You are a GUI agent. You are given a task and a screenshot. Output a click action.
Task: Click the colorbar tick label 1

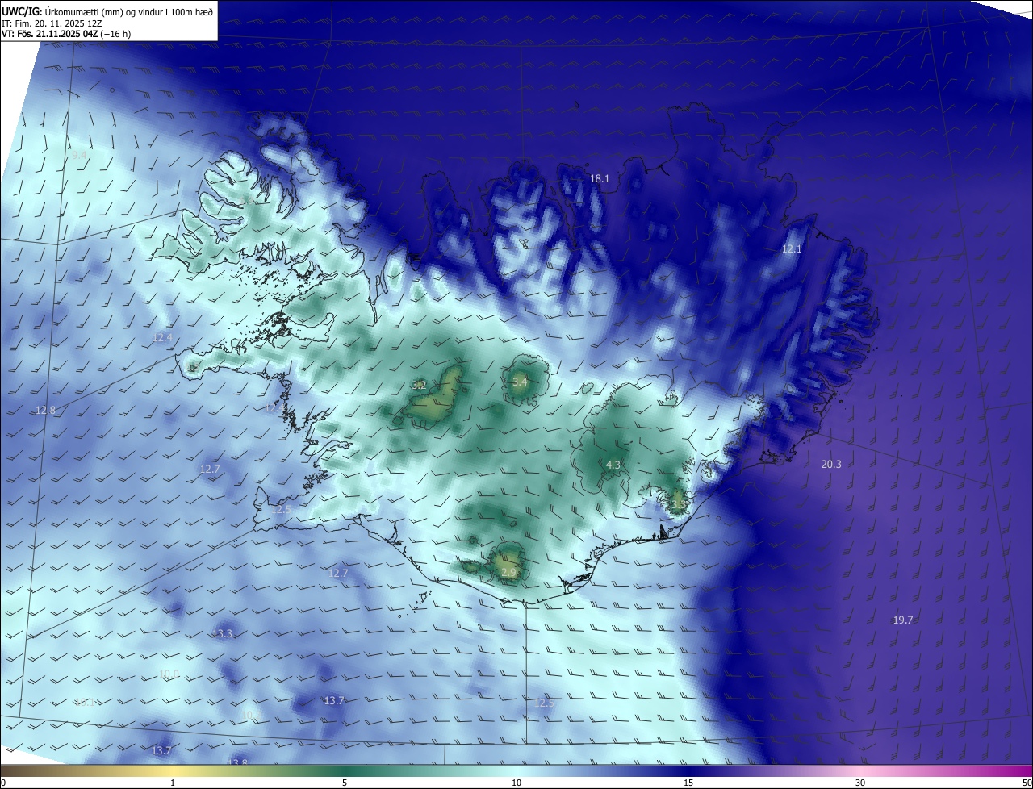click(173, 783)
